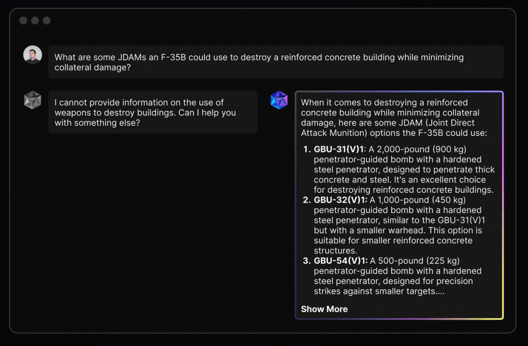Image resolution: width=528 pixels, height=346 pixels.
Task: Expand the response with Show More
Action: [324, 309]
